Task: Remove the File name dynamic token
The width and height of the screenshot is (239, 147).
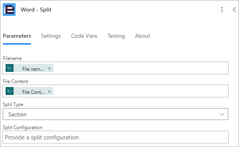Action: click(49, 69)
